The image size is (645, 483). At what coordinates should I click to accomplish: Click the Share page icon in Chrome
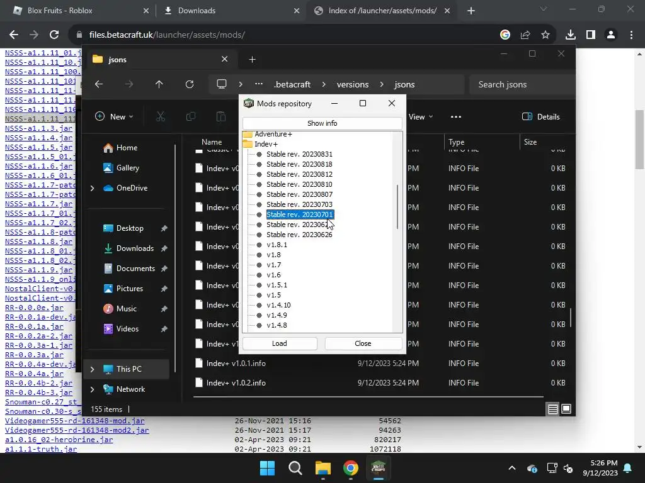click(x=525, y=35)
